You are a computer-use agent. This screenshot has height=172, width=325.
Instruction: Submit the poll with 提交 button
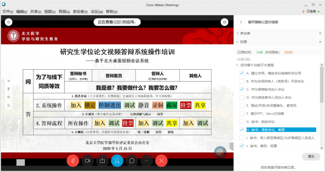pyautogui.click(x=311, y=156)
